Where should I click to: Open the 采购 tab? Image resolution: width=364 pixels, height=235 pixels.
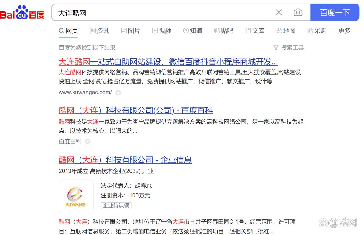point(317,31)
